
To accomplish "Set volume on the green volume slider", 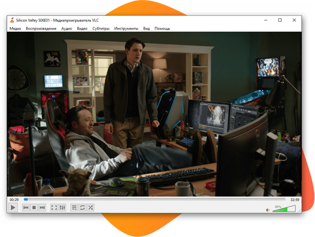I will click(284, 208).
